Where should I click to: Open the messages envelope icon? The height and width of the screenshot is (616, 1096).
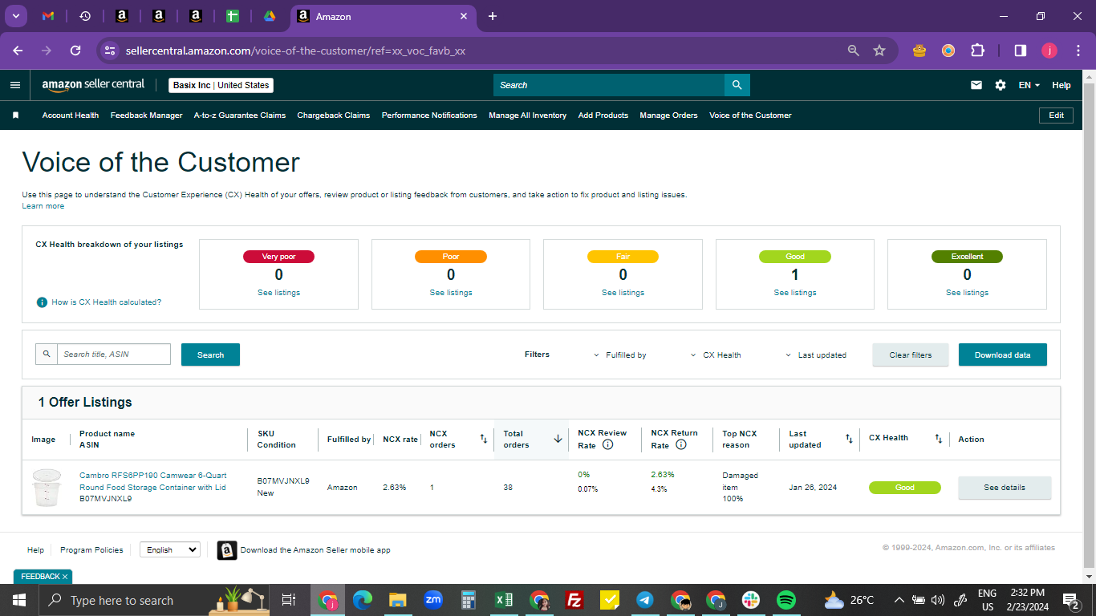(x=976, y=85)
